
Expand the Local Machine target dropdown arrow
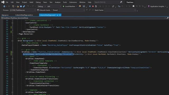pyautogui.click(x=76, y=6)
